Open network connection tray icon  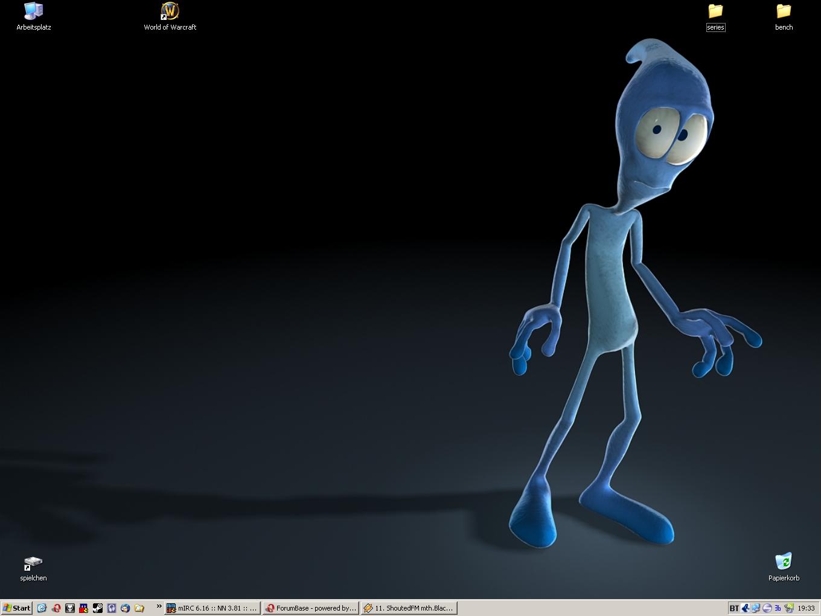click(756, 608)
